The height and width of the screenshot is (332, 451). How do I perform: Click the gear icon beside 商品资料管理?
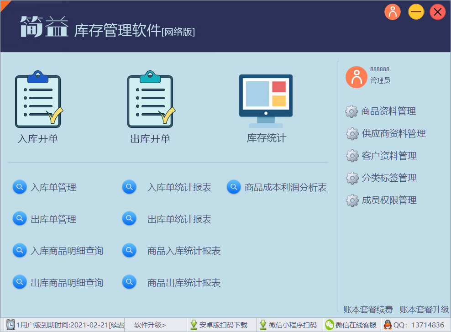coord(351,111)
